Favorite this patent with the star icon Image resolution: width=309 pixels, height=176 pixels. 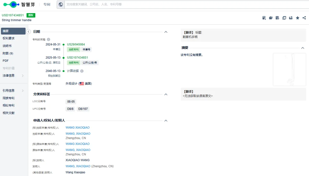pos(298,18)
